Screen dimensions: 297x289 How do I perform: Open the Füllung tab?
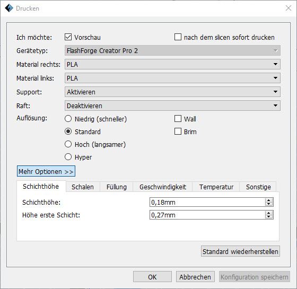[x=117, y=187]
